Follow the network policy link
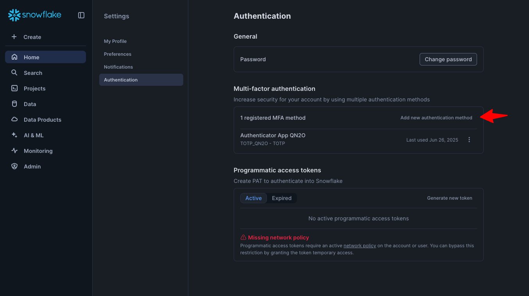 360,246
